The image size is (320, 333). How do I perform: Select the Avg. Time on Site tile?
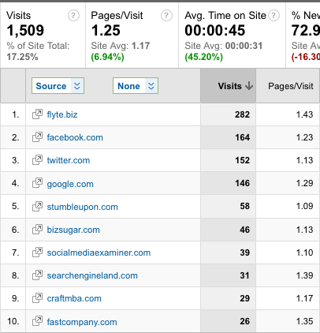[x=232, y=36]
